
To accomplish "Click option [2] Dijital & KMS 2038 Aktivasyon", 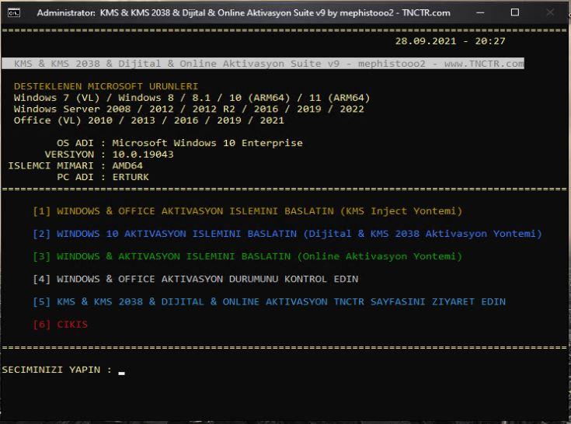I will [287, 234].
